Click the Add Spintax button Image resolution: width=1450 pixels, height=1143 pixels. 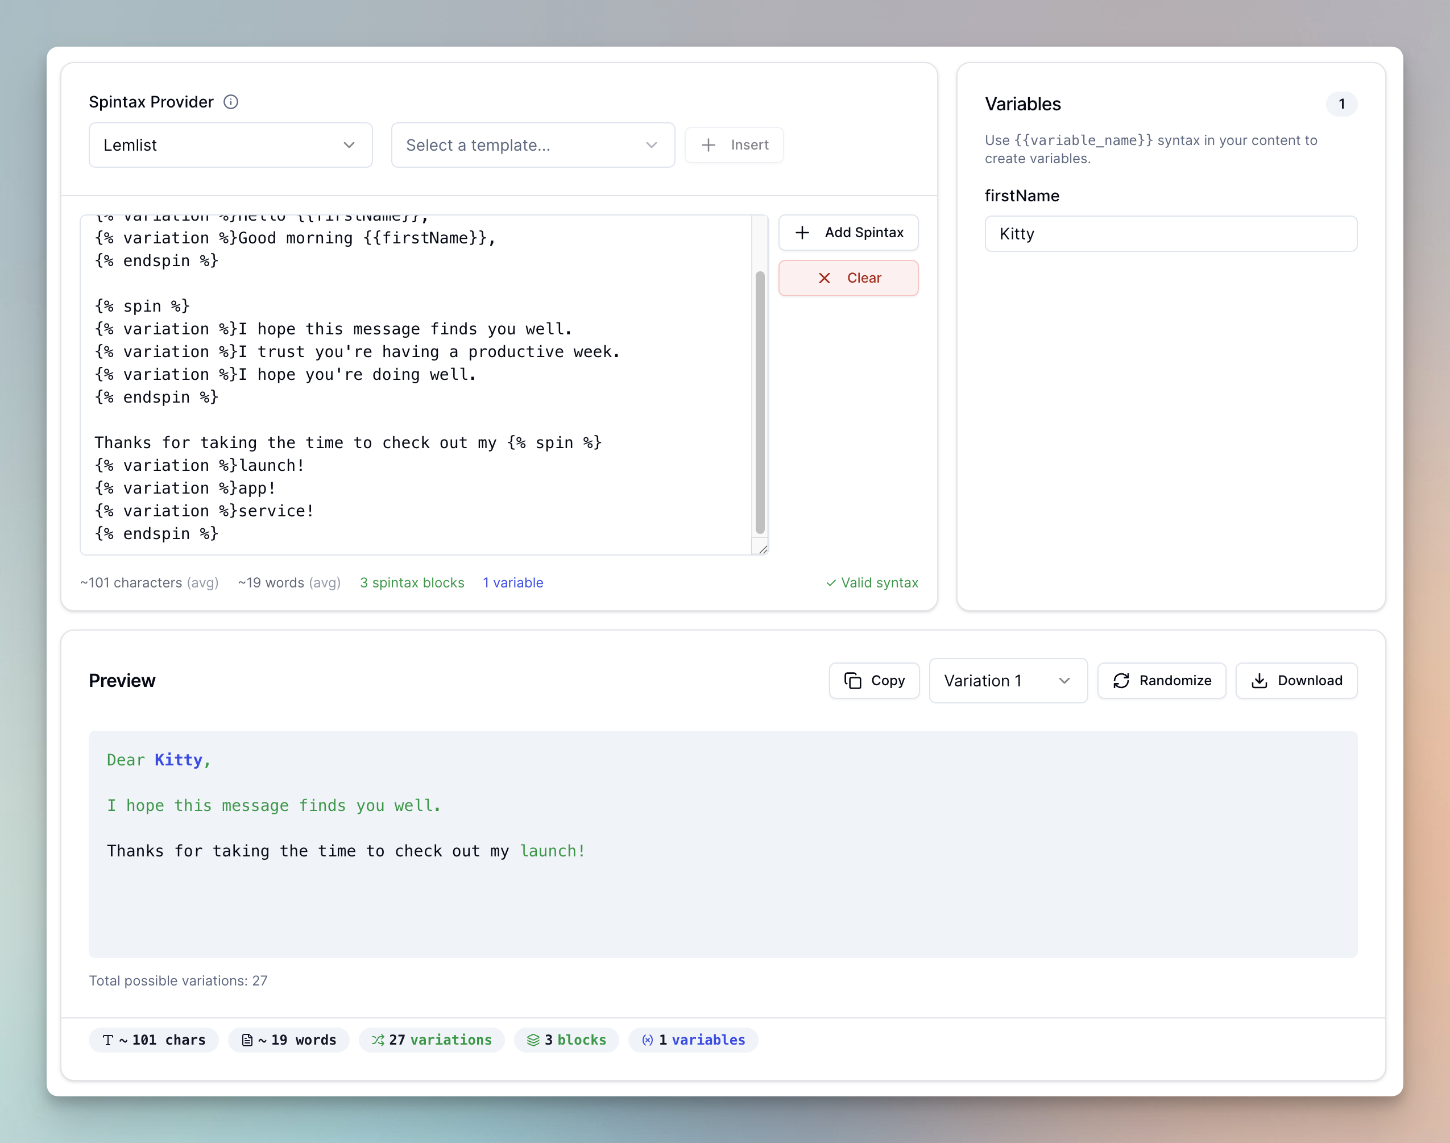point(848,232)
